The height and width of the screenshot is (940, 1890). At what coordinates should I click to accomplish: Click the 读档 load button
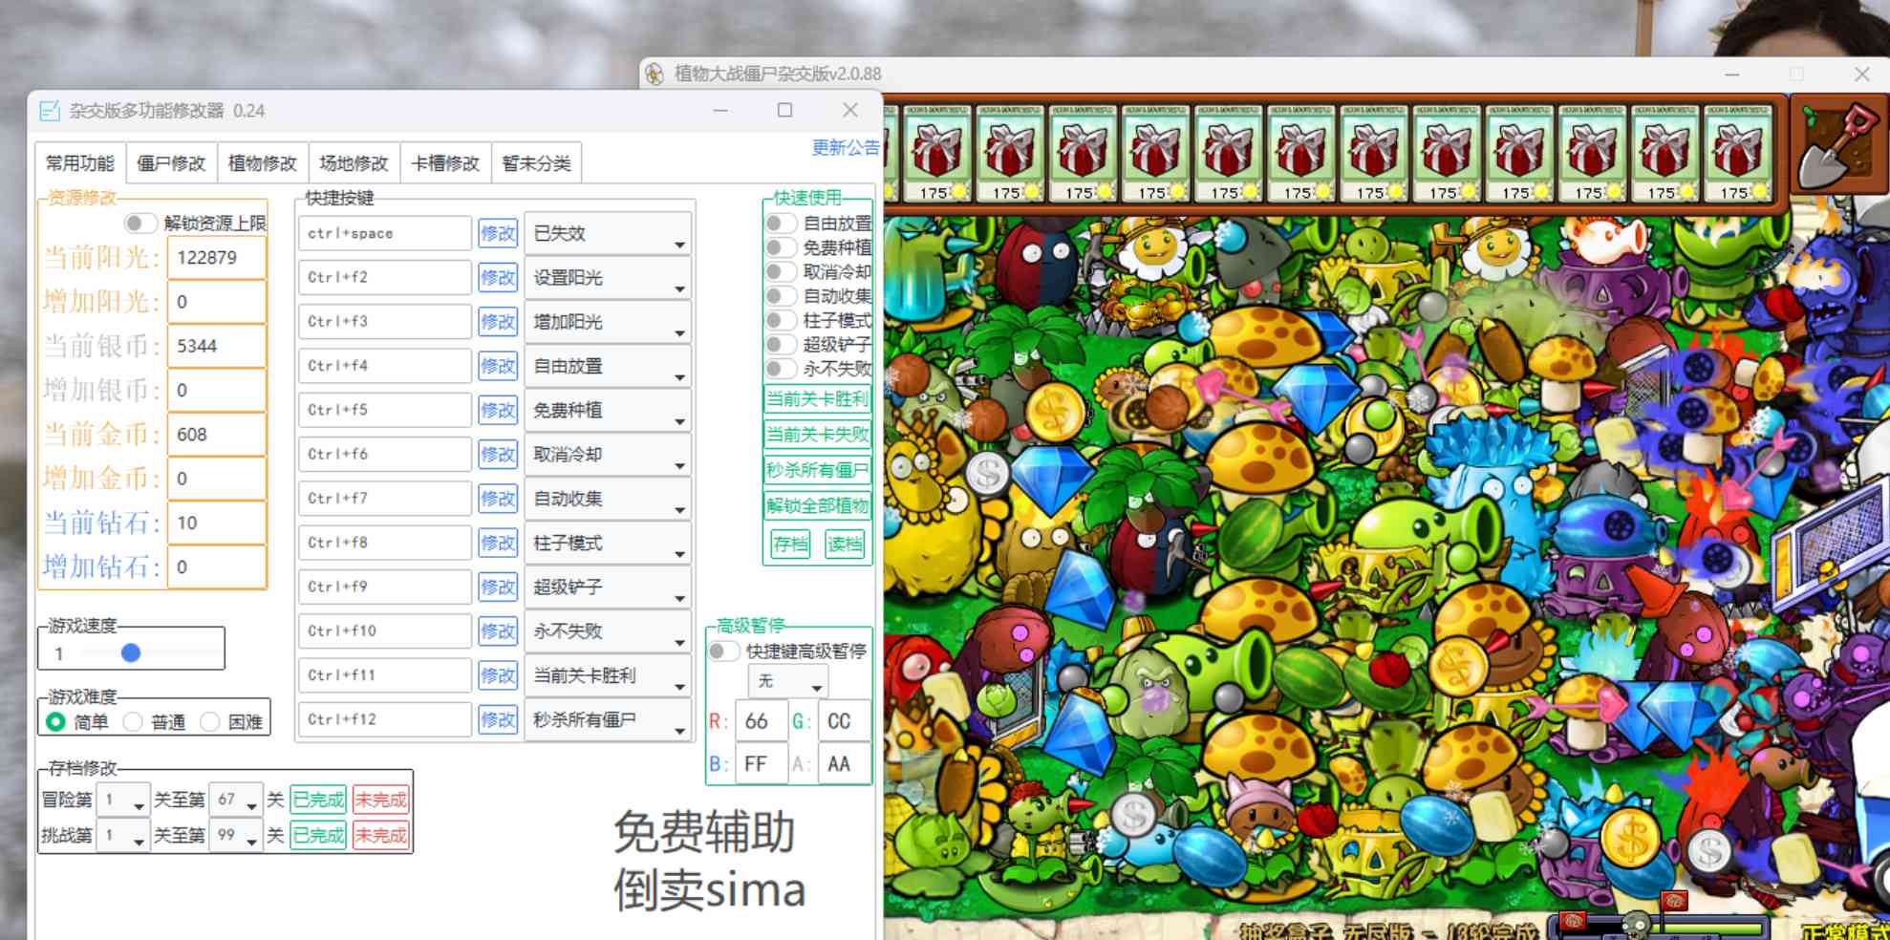(845, 545)
